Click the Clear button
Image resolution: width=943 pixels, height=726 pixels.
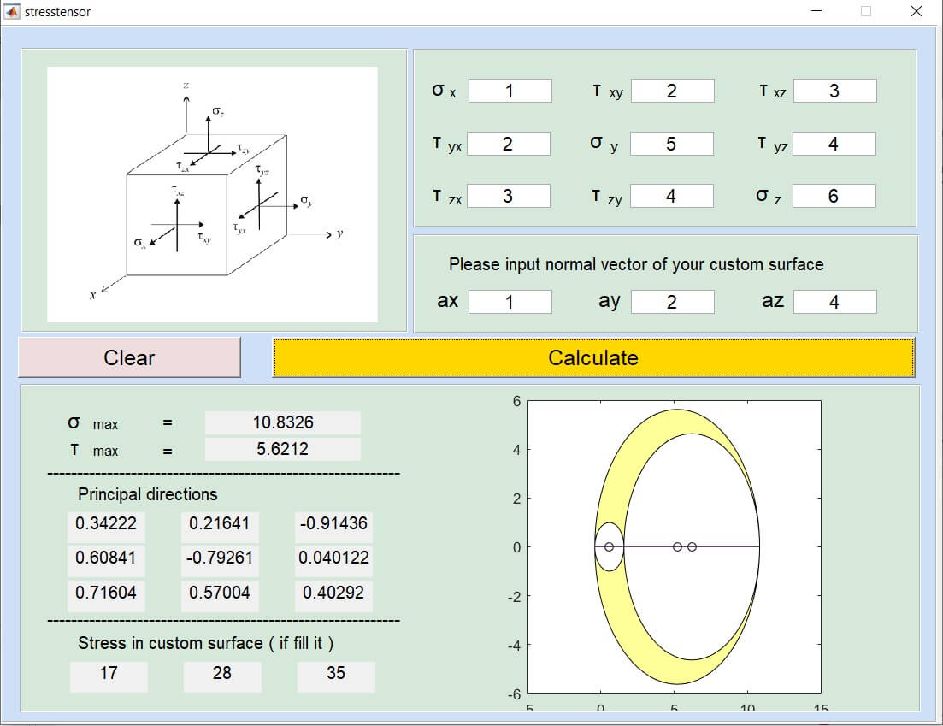tap(129, 358)
